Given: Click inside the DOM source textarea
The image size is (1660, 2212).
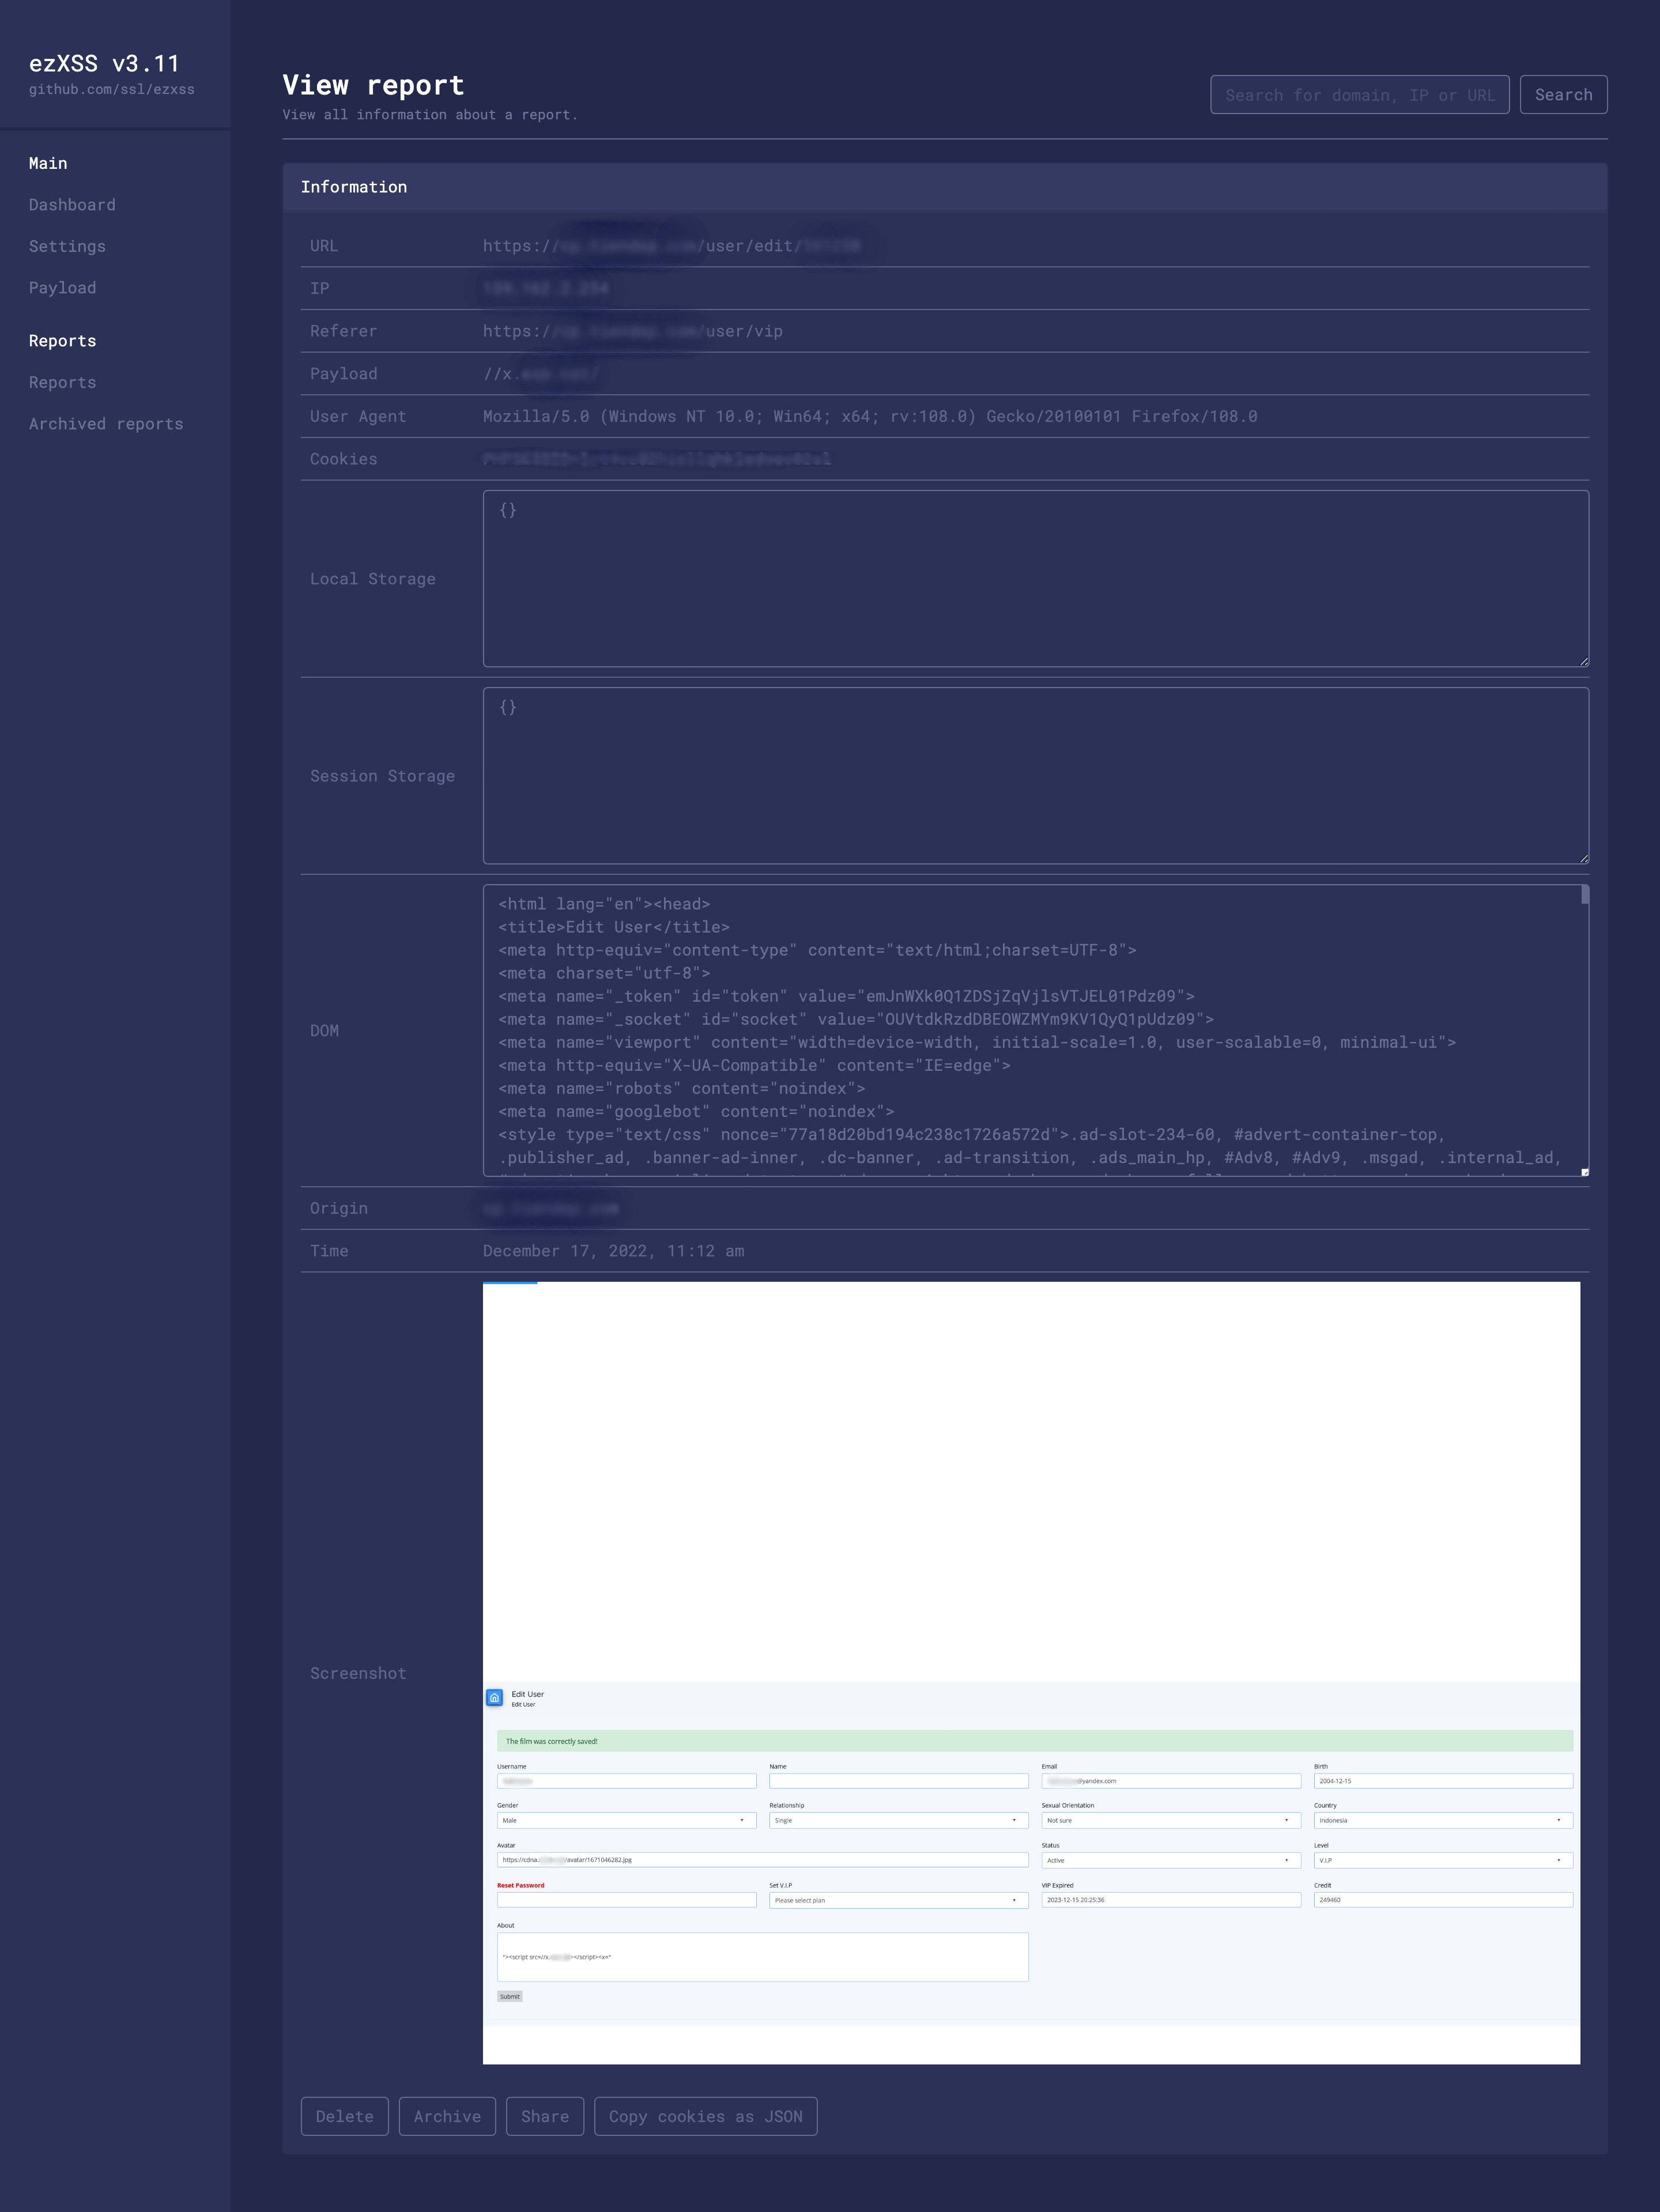Looking at the screenshot, I should point(1030,1030).
